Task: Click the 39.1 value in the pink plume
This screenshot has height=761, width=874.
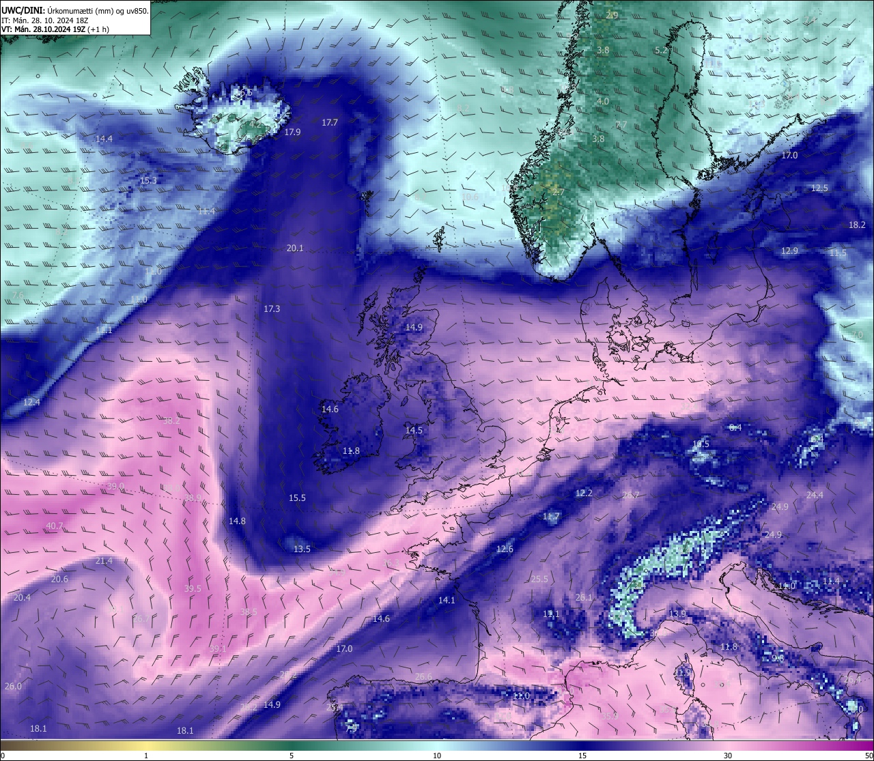Action: point(216,648)
